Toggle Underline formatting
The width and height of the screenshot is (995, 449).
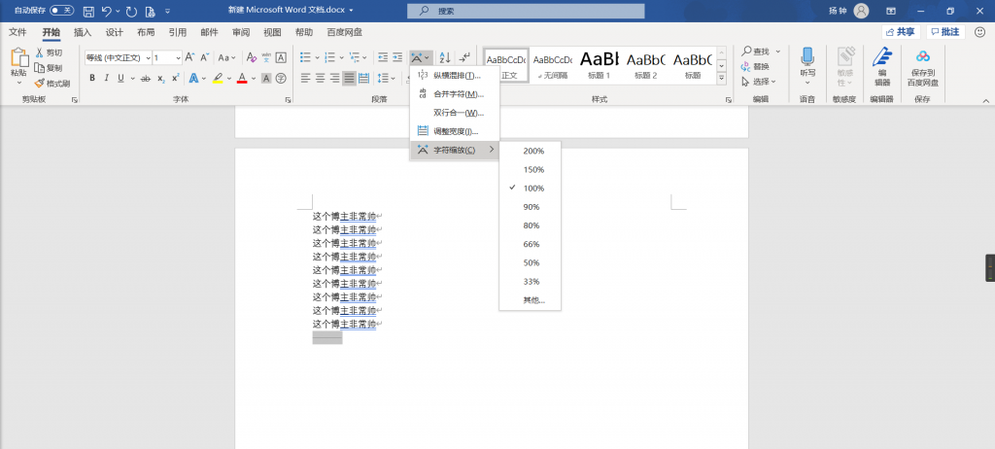[120, 78]
